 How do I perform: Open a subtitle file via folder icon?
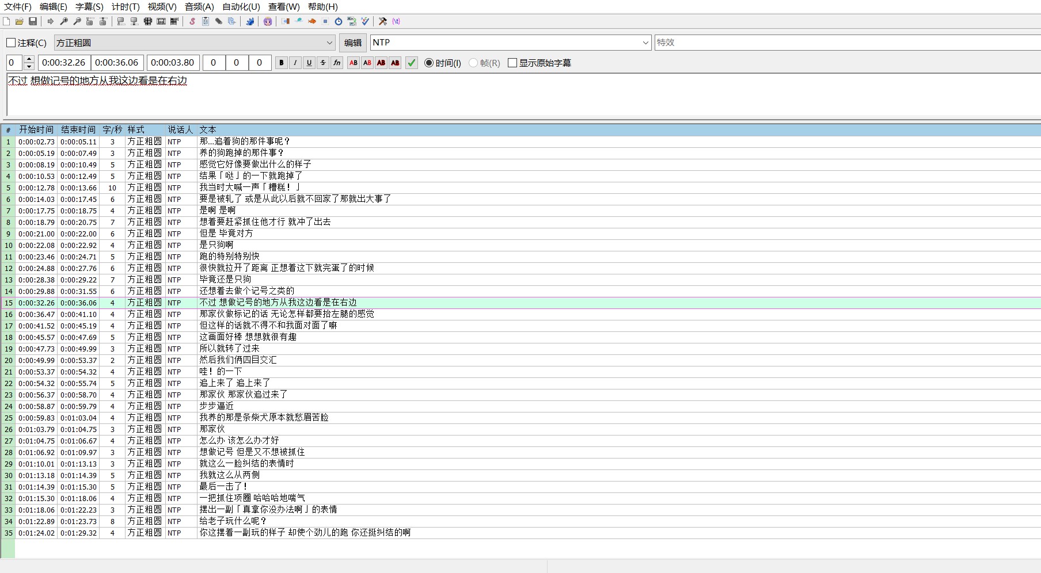click(20, 21)
